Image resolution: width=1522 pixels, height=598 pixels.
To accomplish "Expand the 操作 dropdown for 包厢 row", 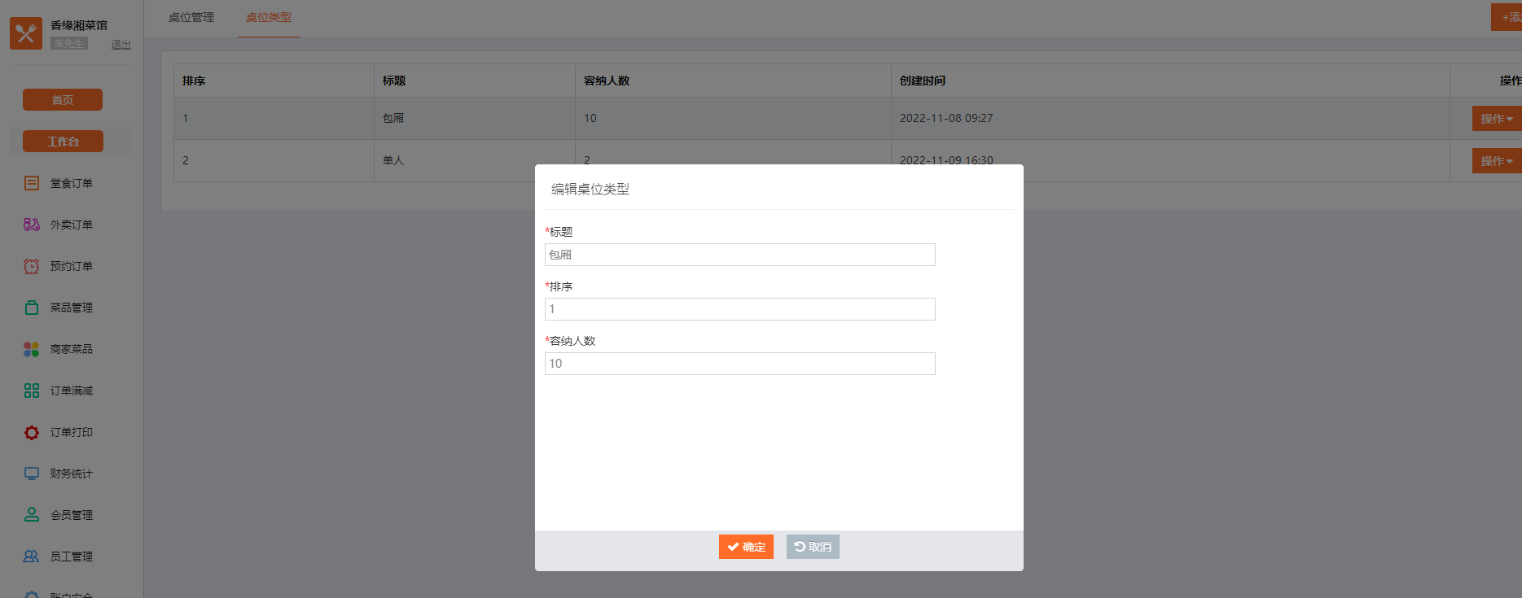I will (x=1496, y=119).
